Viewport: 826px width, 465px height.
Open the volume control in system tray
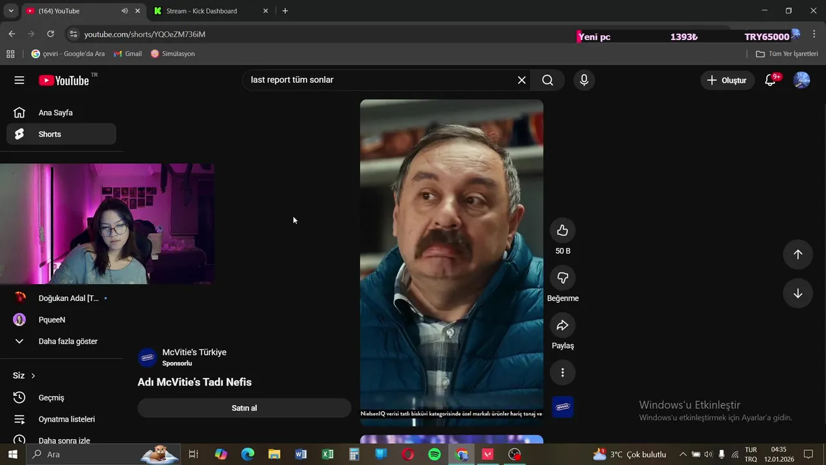pos(709,455)
